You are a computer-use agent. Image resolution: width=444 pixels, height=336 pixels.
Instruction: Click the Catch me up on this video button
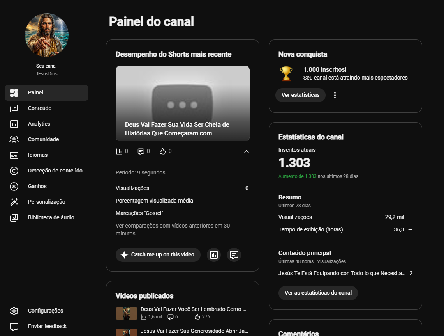click(158, 255)
